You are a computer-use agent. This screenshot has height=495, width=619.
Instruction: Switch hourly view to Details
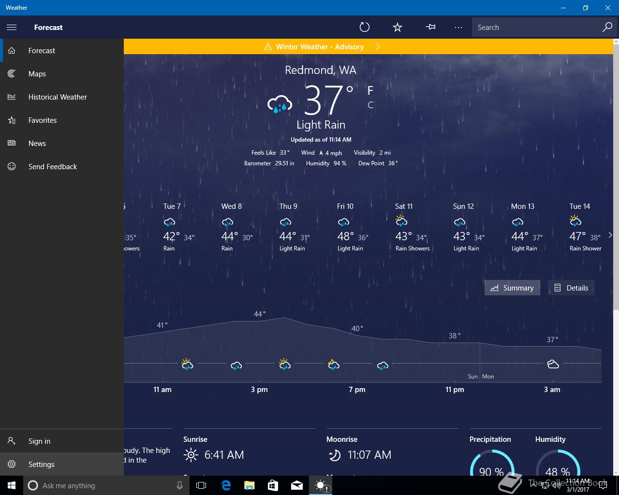[x=571, y=288]
